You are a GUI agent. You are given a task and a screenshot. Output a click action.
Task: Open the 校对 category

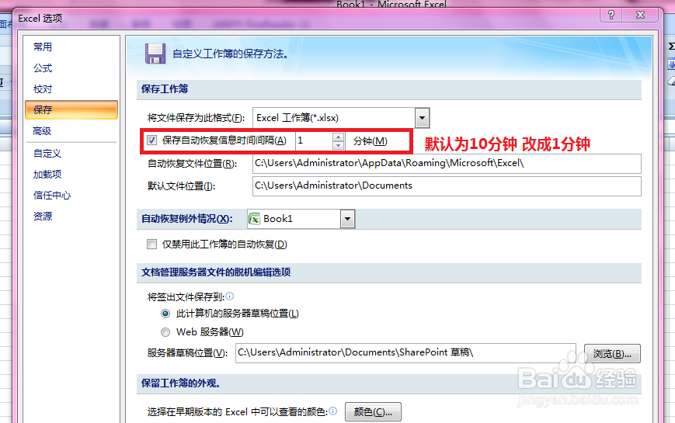click(x=43, y=89)
